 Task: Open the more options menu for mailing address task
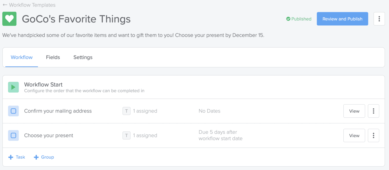373,111
